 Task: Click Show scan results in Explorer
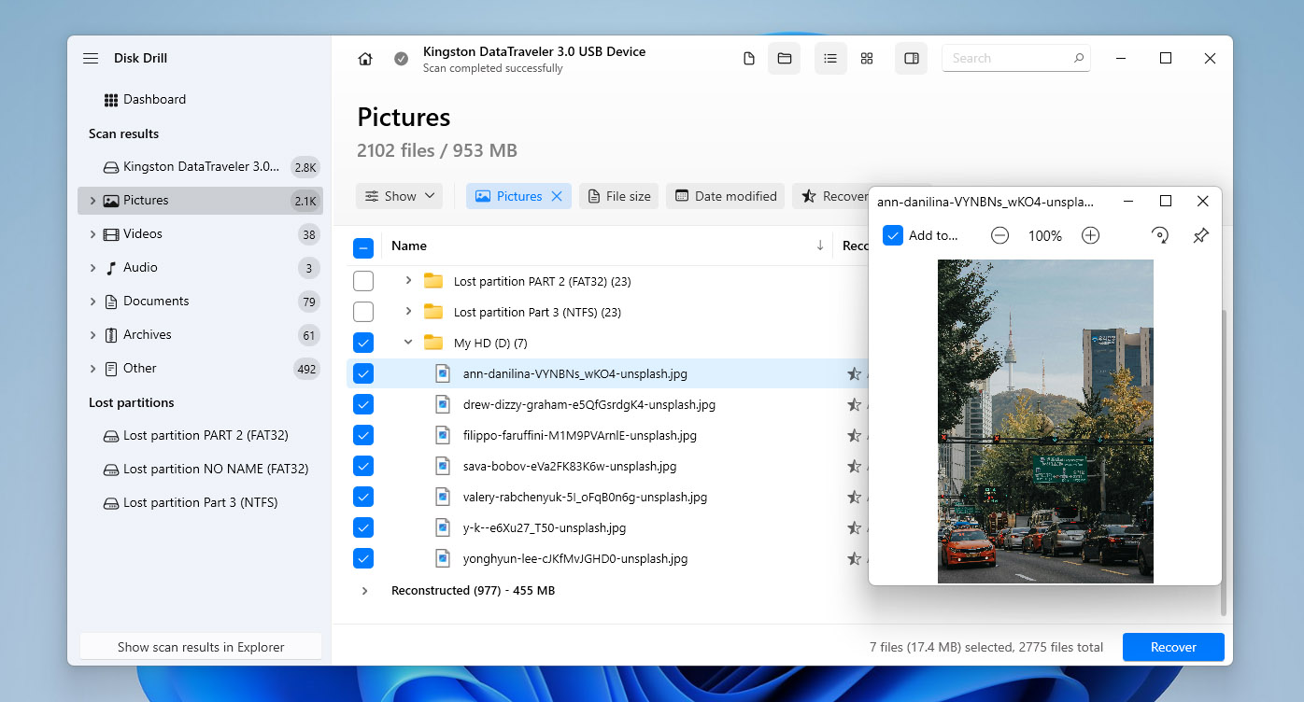point(201,647)
